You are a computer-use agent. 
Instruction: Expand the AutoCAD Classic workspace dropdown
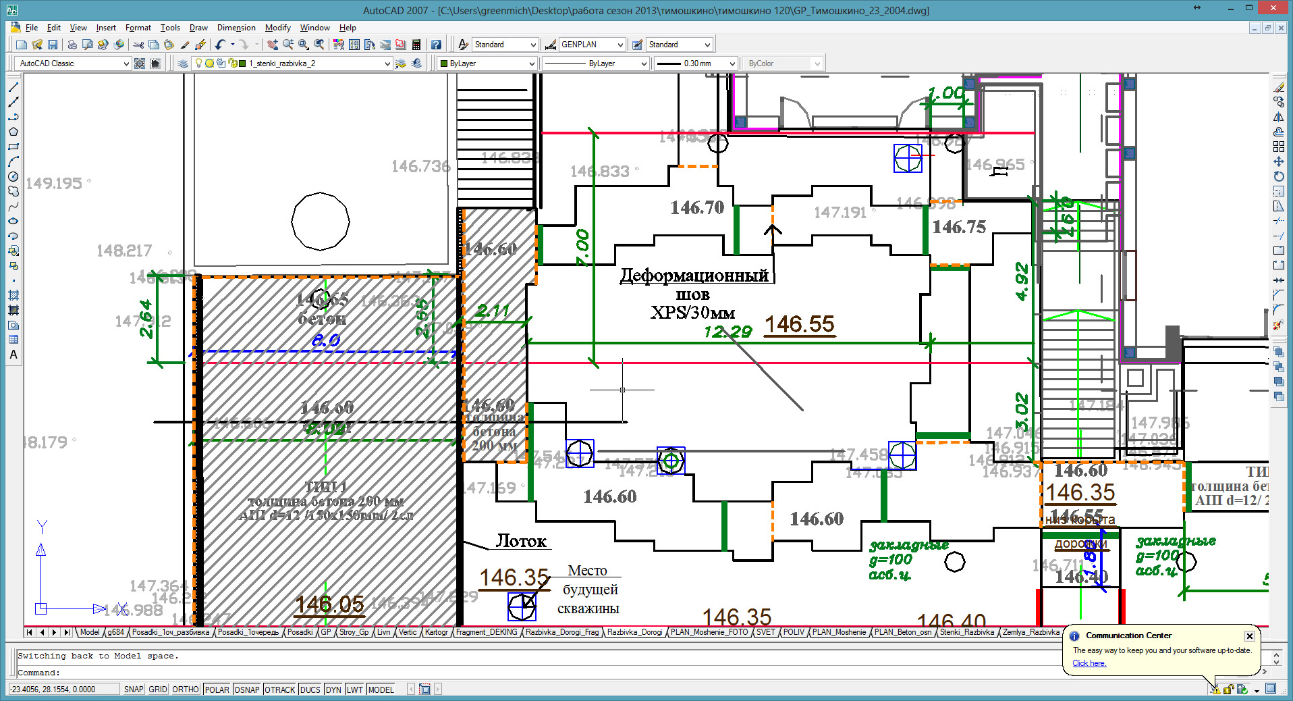click(126, 63)
